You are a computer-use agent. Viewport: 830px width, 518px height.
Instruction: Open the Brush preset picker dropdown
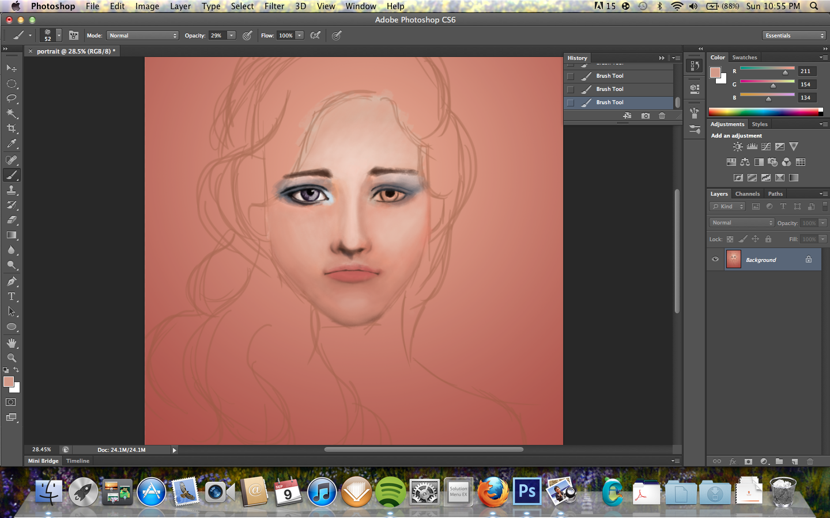pos(58,35)
